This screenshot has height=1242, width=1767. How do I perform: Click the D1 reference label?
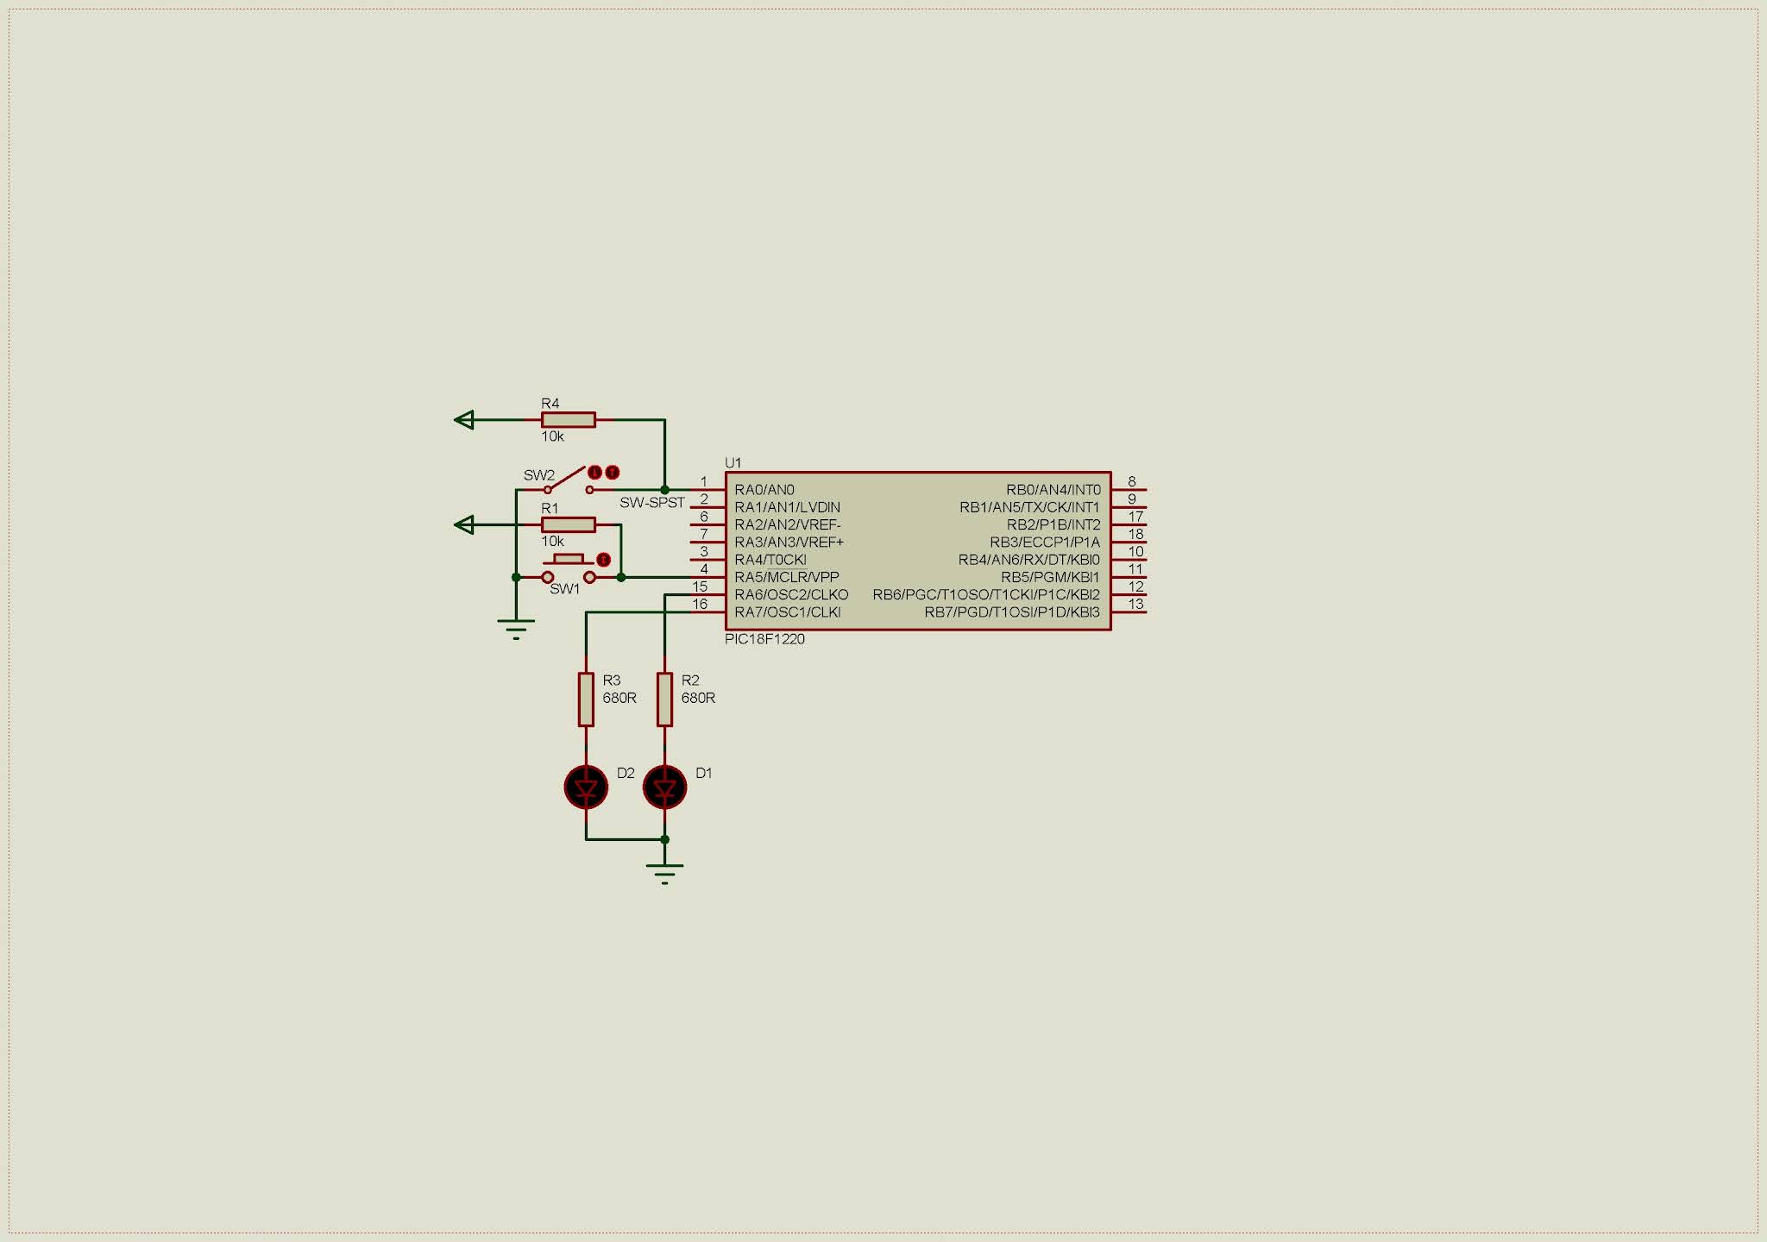pyautogui.click(x=704, y=773)
